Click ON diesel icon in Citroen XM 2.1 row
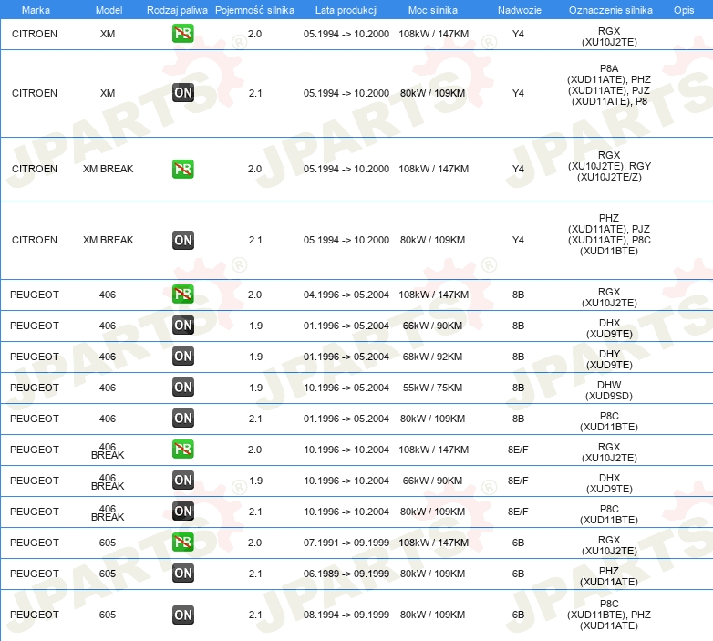713x641 pixels. click(x=182, y=93)
